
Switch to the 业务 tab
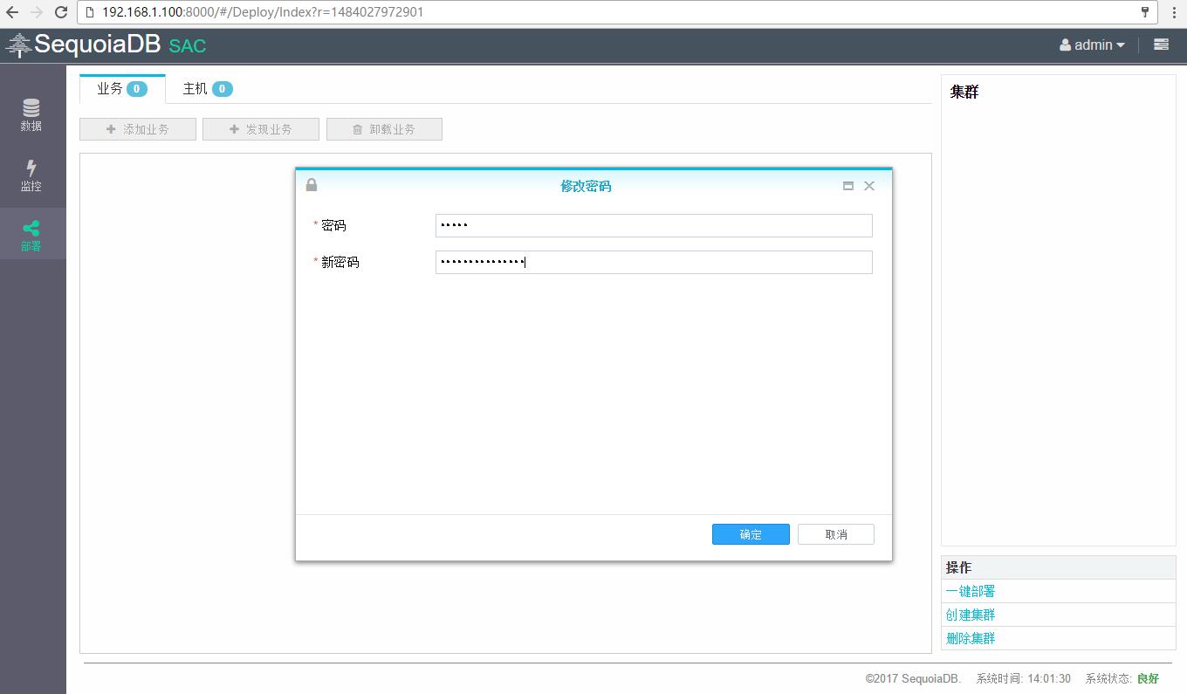click(122, 89)
